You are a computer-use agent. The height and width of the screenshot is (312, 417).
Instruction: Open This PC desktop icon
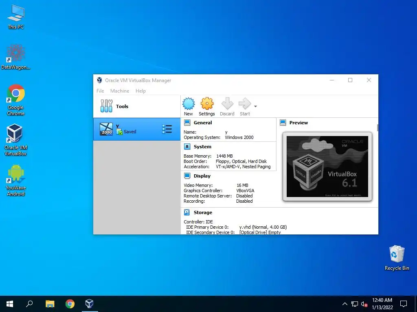tap(16, 17)
